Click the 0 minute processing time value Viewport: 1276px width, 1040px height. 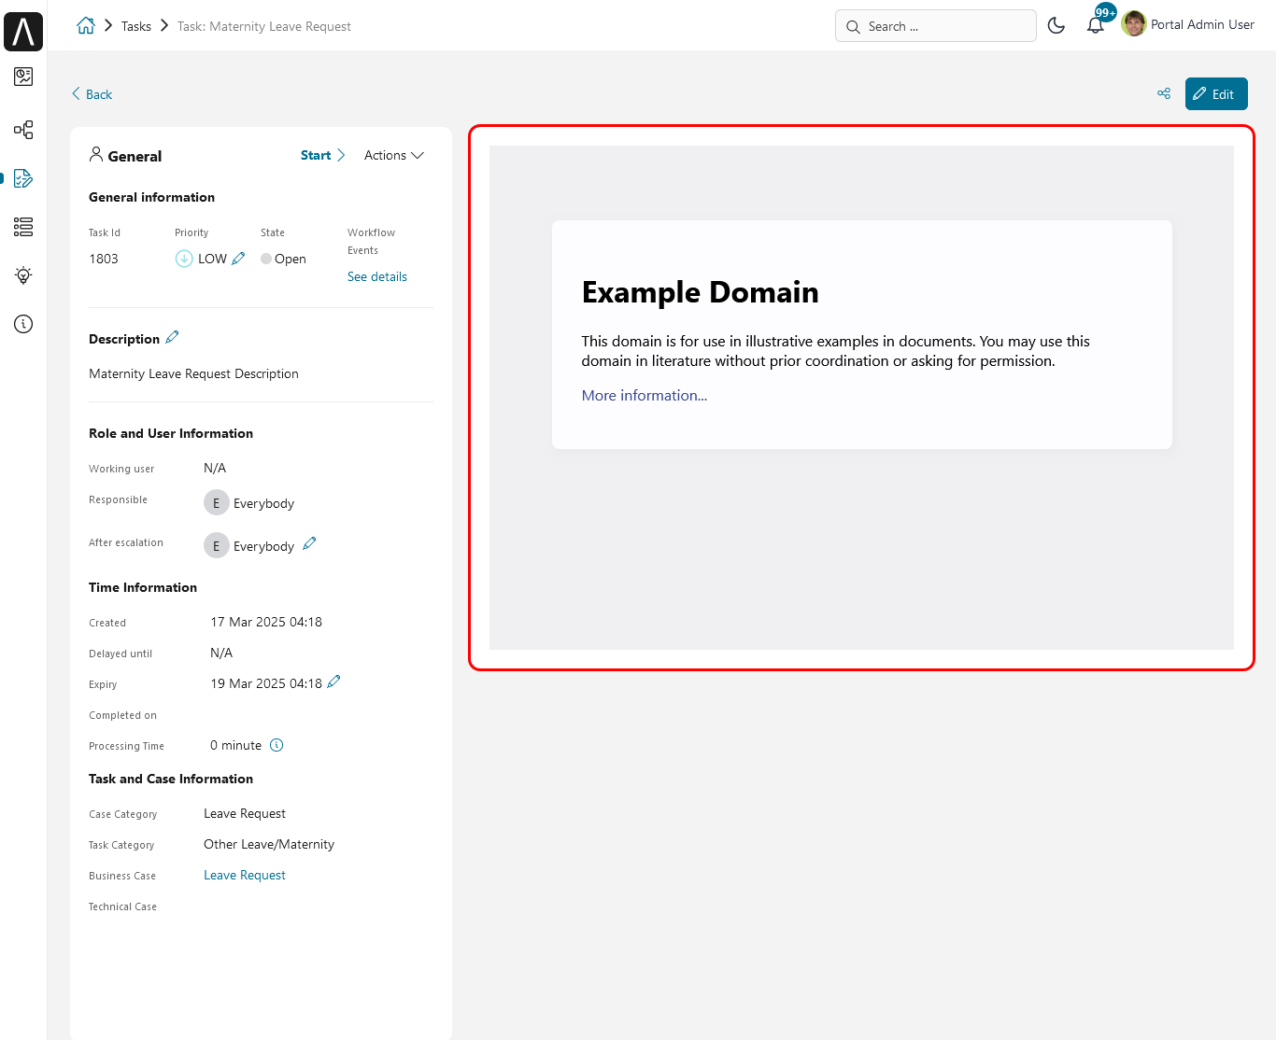235,745
